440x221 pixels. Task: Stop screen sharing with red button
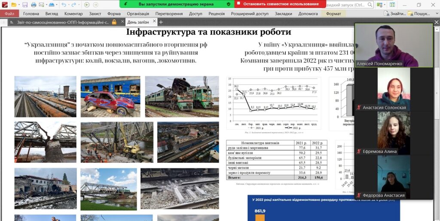click(x=279, y=4)
